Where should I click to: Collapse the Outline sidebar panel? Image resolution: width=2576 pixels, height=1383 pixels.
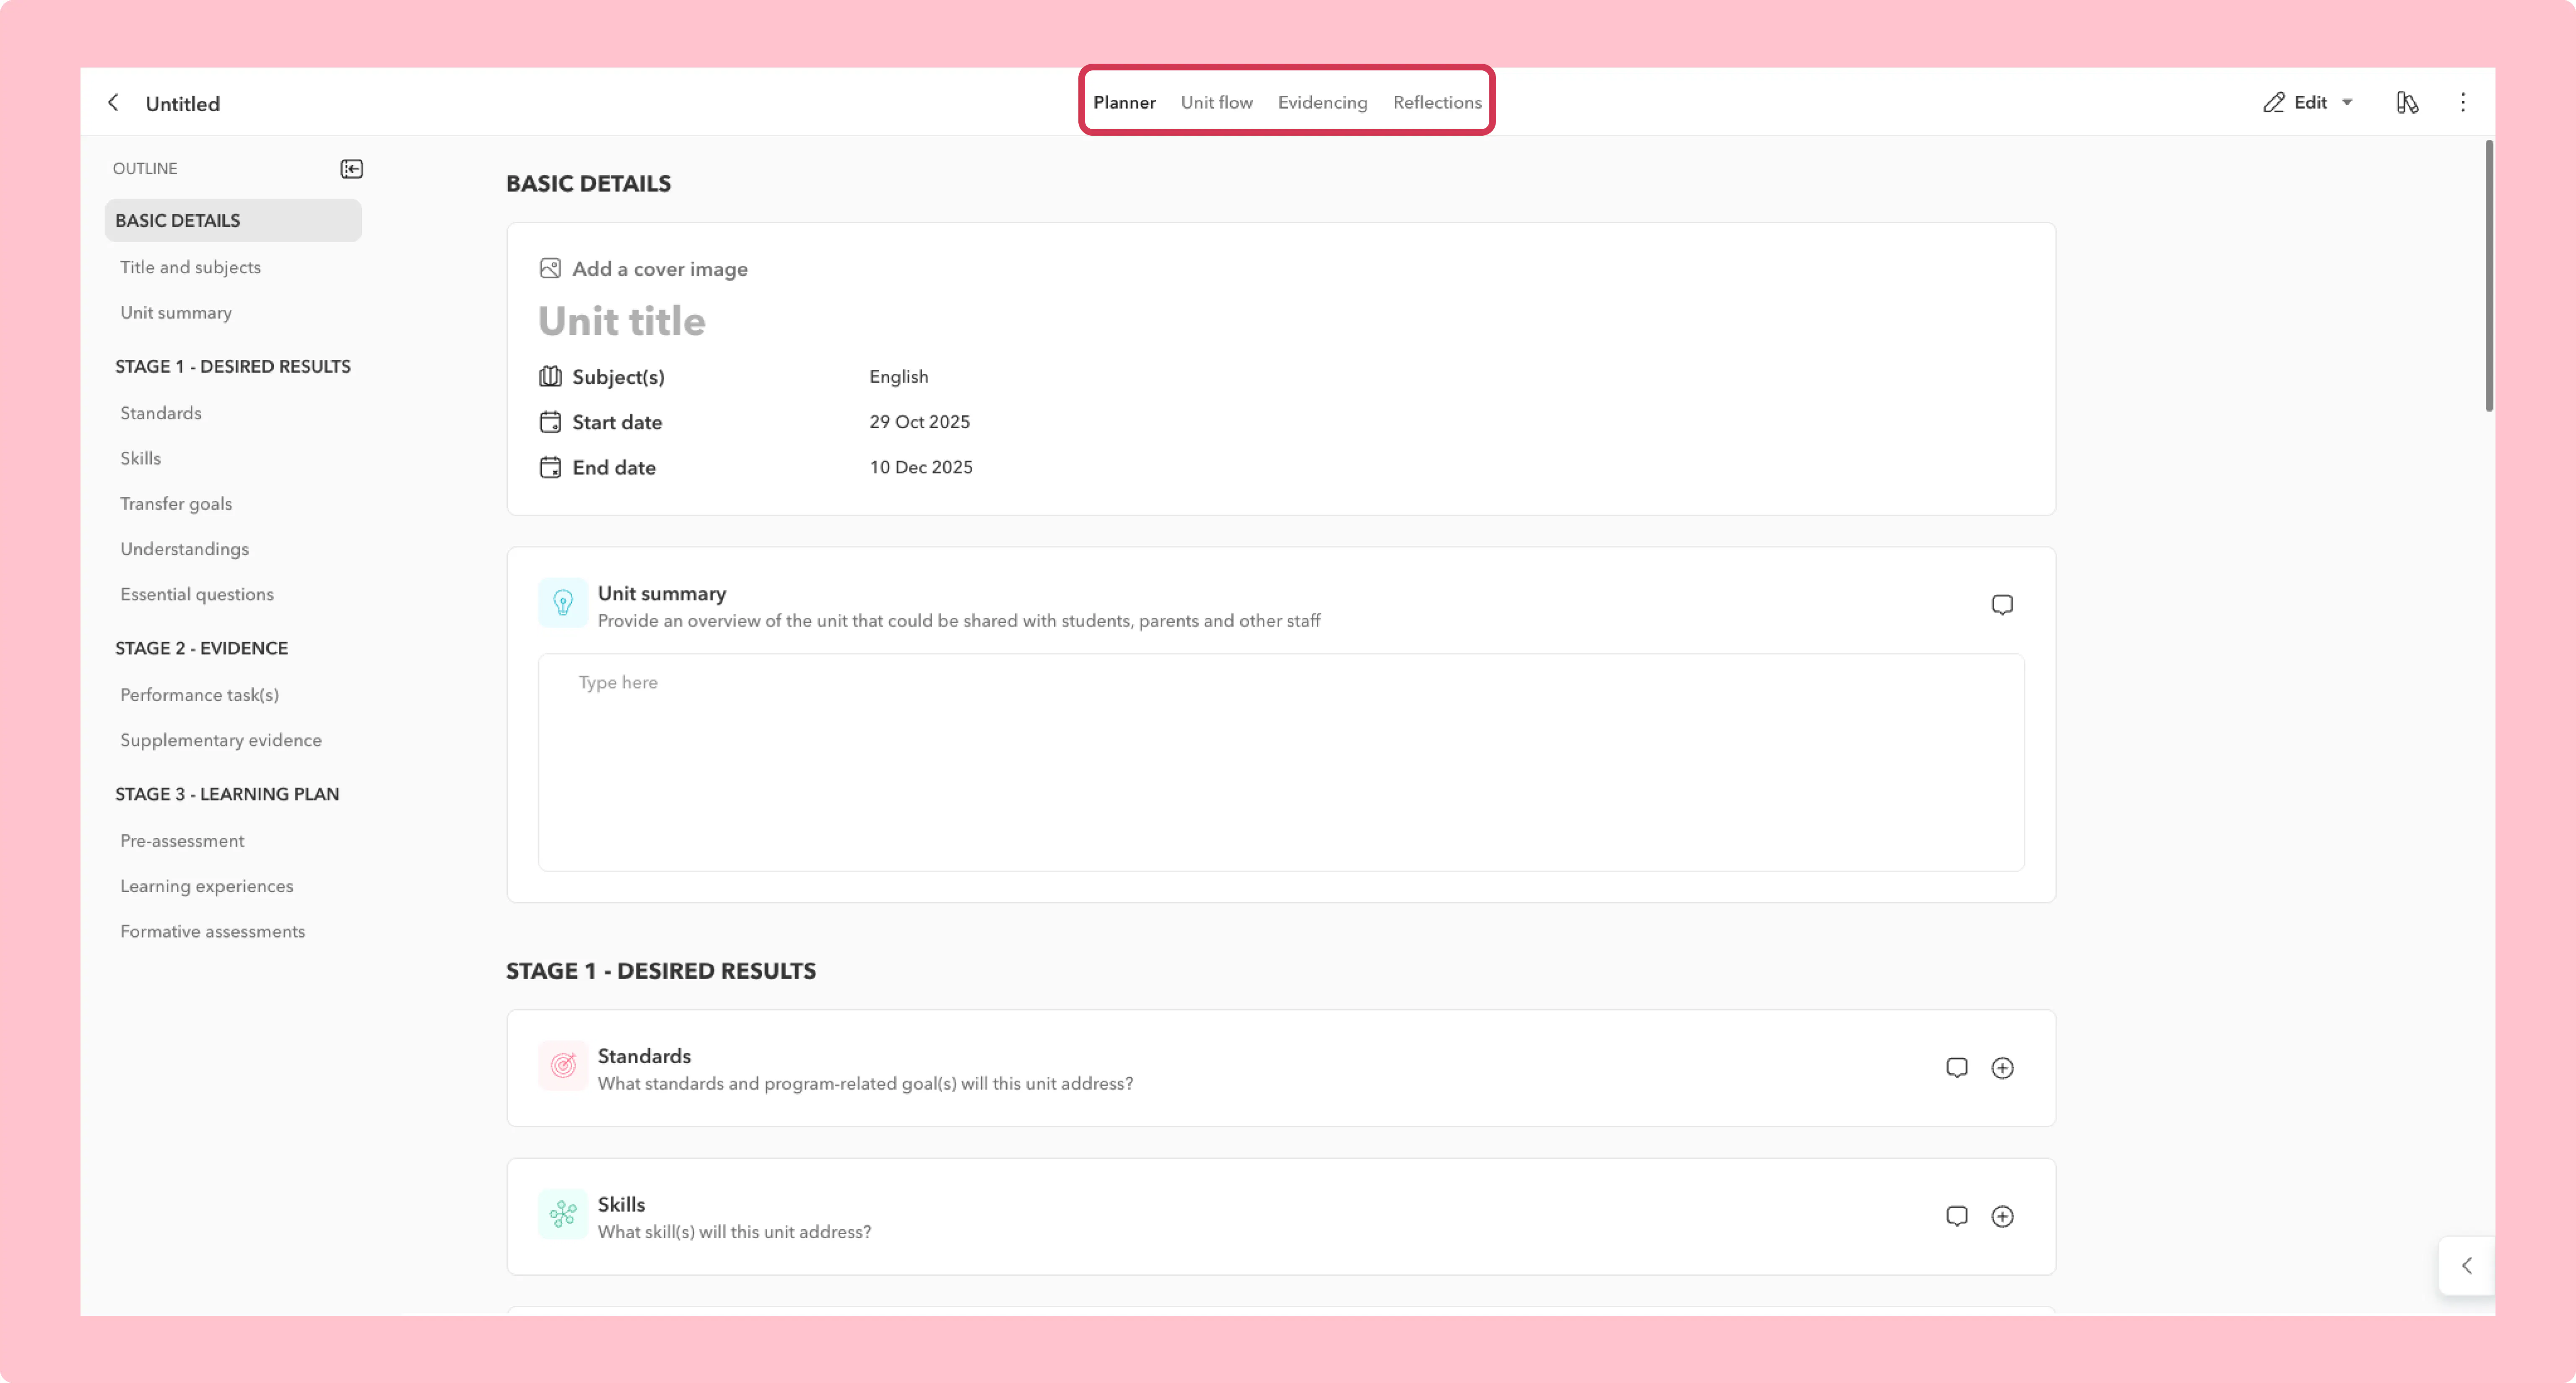[352, 169]
